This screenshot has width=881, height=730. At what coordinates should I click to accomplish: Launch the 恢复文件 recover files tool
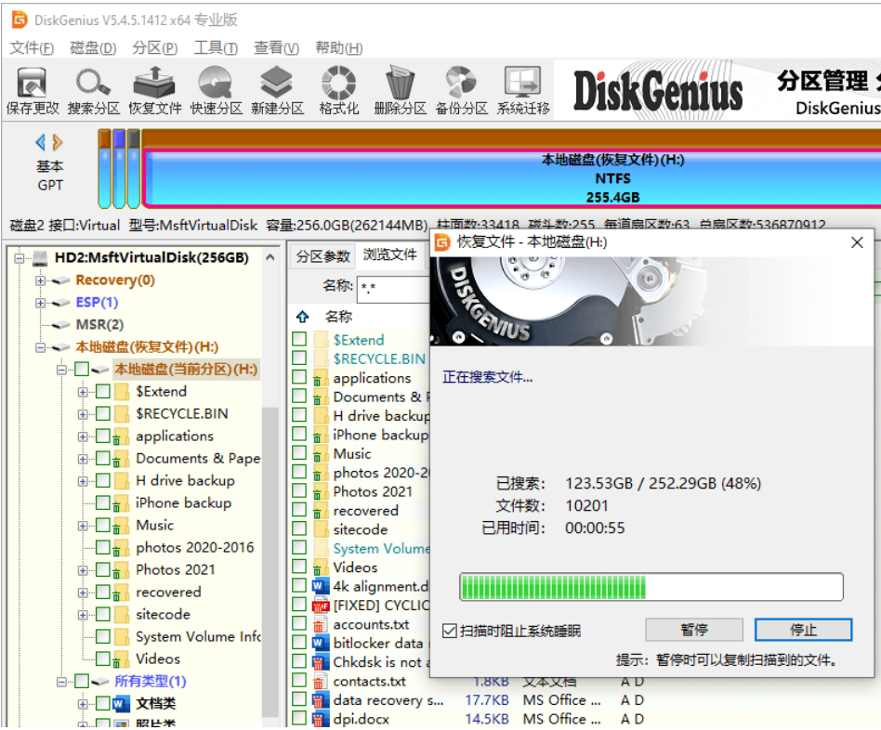tap(154, 90)
